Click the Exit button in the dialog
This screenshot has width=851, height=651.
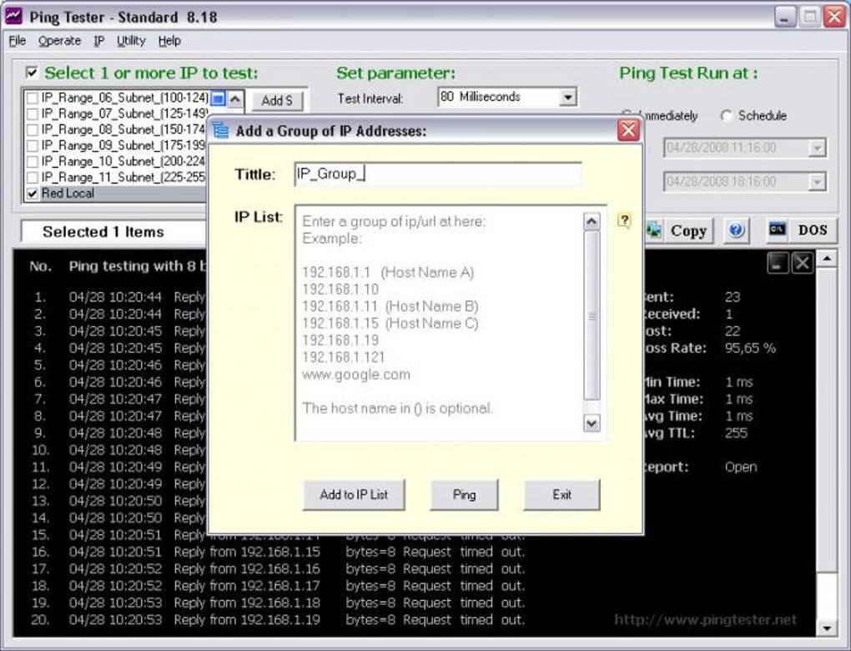561,495
